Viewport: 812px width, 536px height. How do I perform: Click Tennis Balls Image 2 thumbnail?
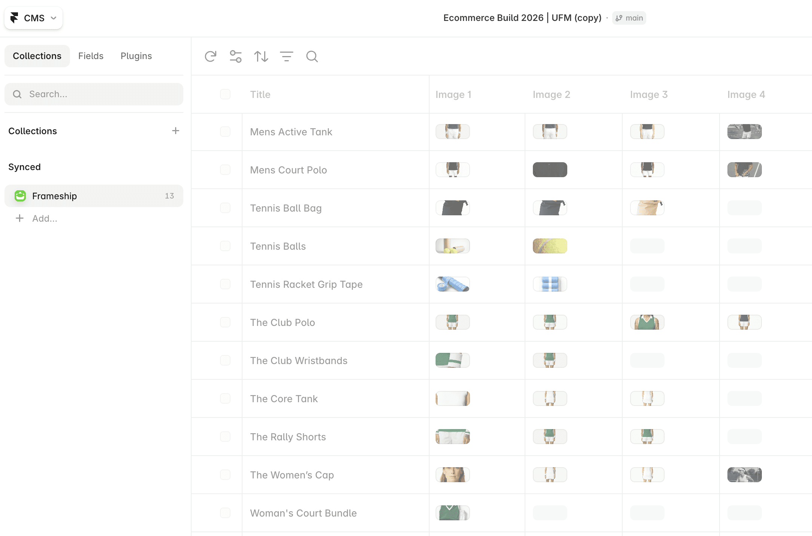pos(550,246)
